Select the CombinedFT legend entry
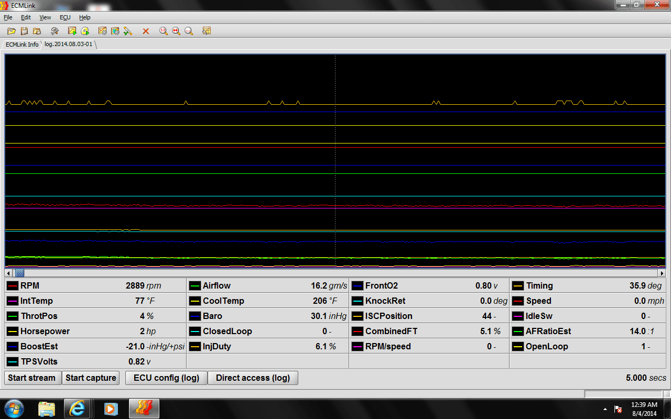Image resolution: width=671 pixels, height=419 pixels. (429, 331)
